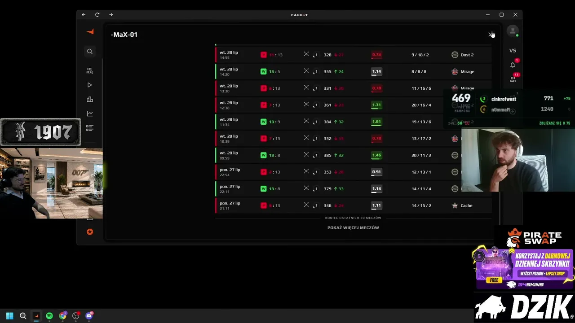The width and height of the screenshot is (575, 323).
Task: Open Discord from the taskbar
Action: point(89,316)
